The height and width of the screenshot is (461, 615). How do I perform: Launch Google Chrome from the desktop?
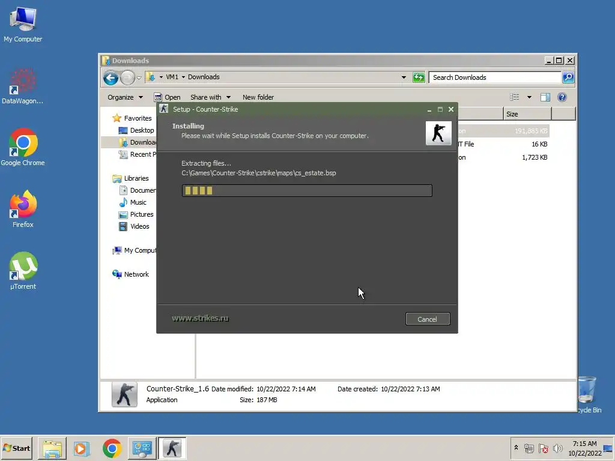click(x=23, y=148)
